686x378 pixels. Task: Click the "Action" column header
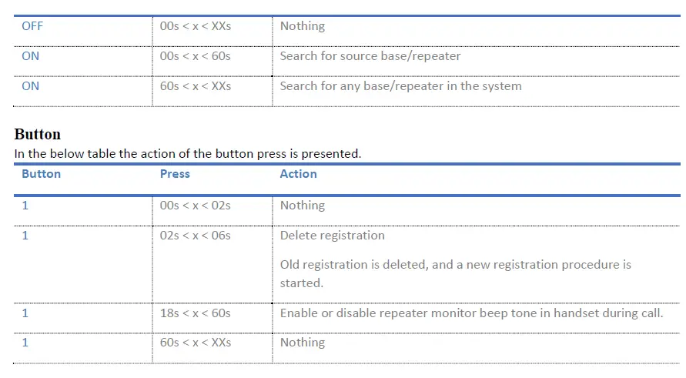coord(298,174)
